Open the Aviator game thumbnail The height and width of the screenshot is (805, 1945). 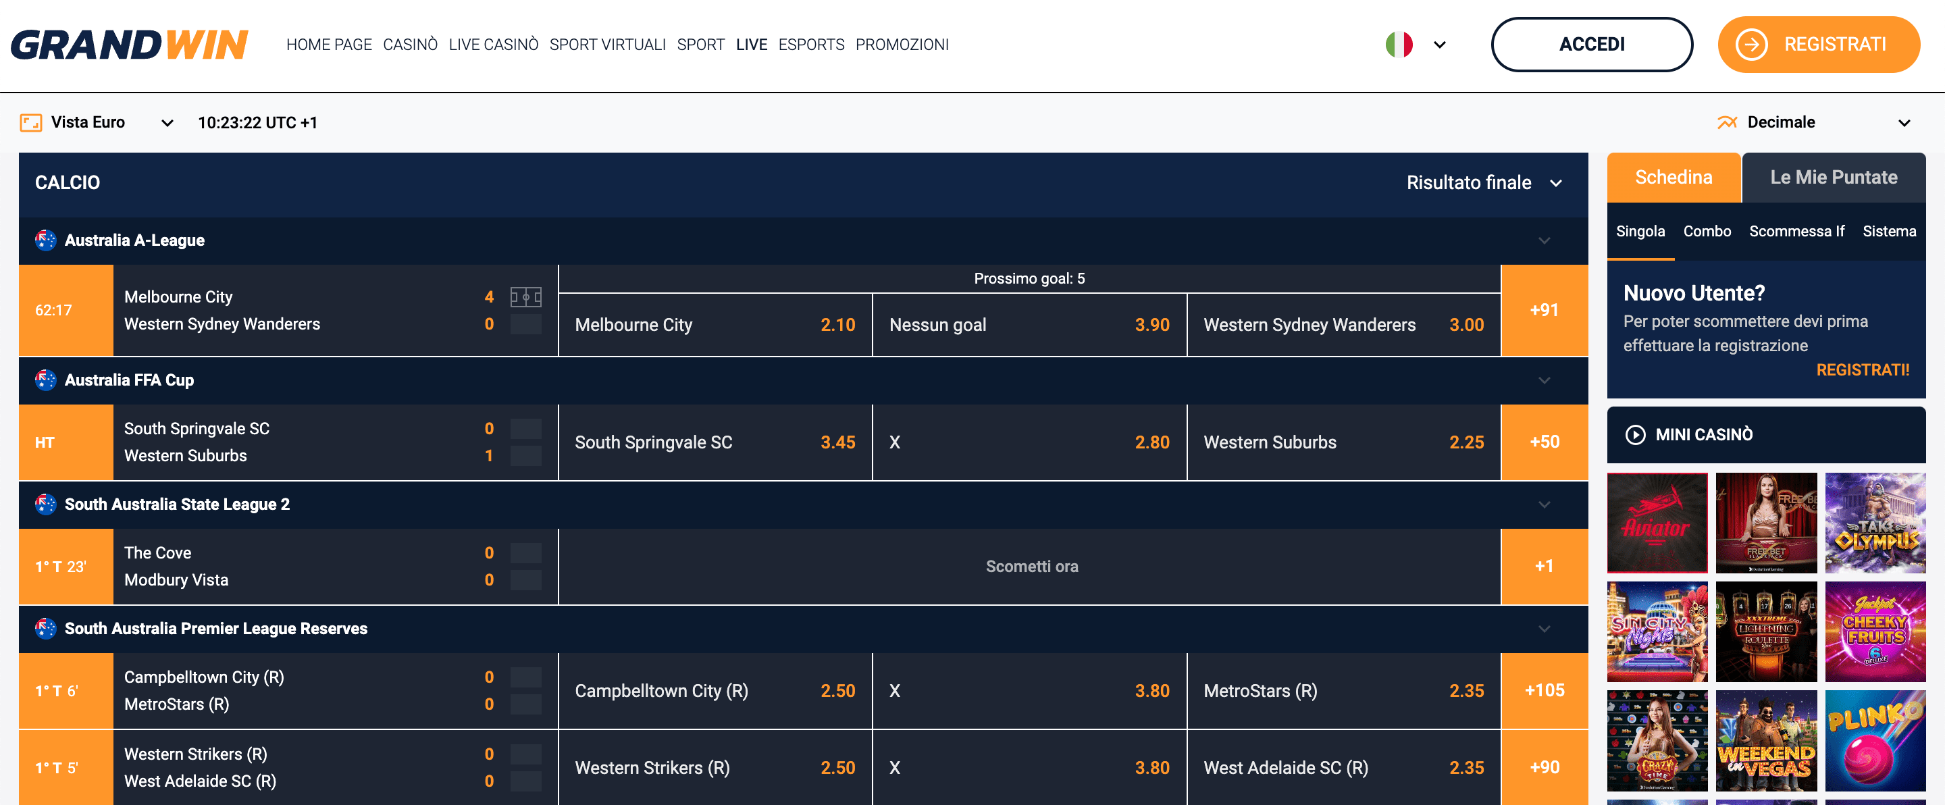pos(1657,523)
